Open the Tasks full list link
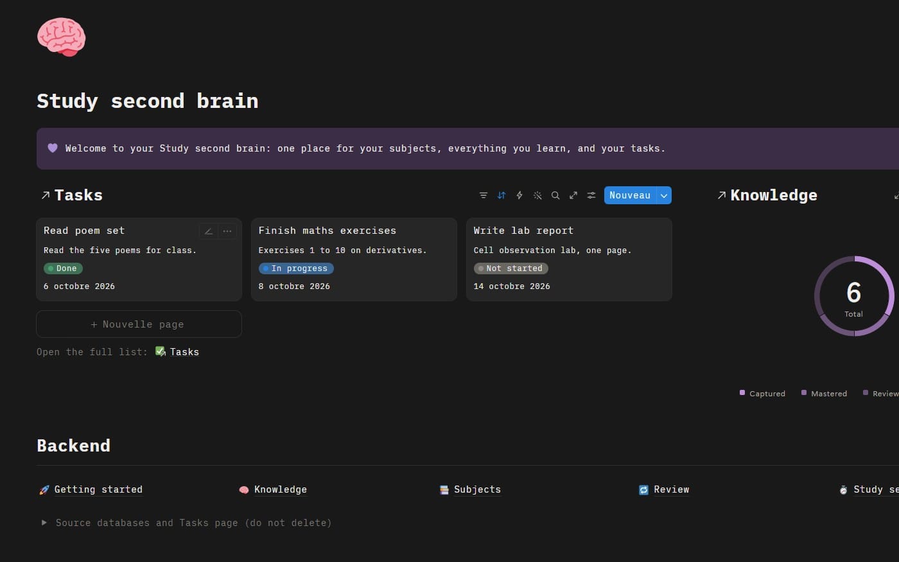This screenshot has height=562, width=899. (184, 352)
